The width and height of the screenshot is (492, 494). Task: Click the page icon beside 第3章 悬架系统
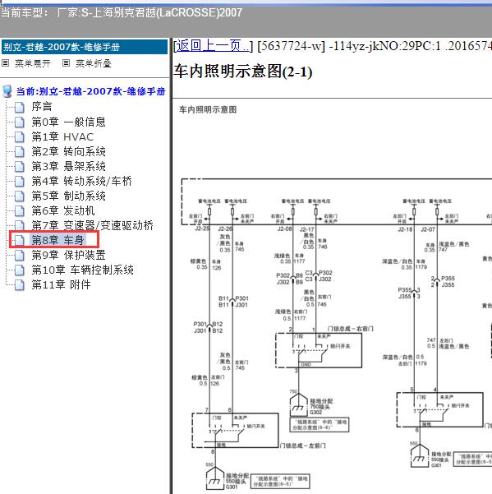point(20,166)
